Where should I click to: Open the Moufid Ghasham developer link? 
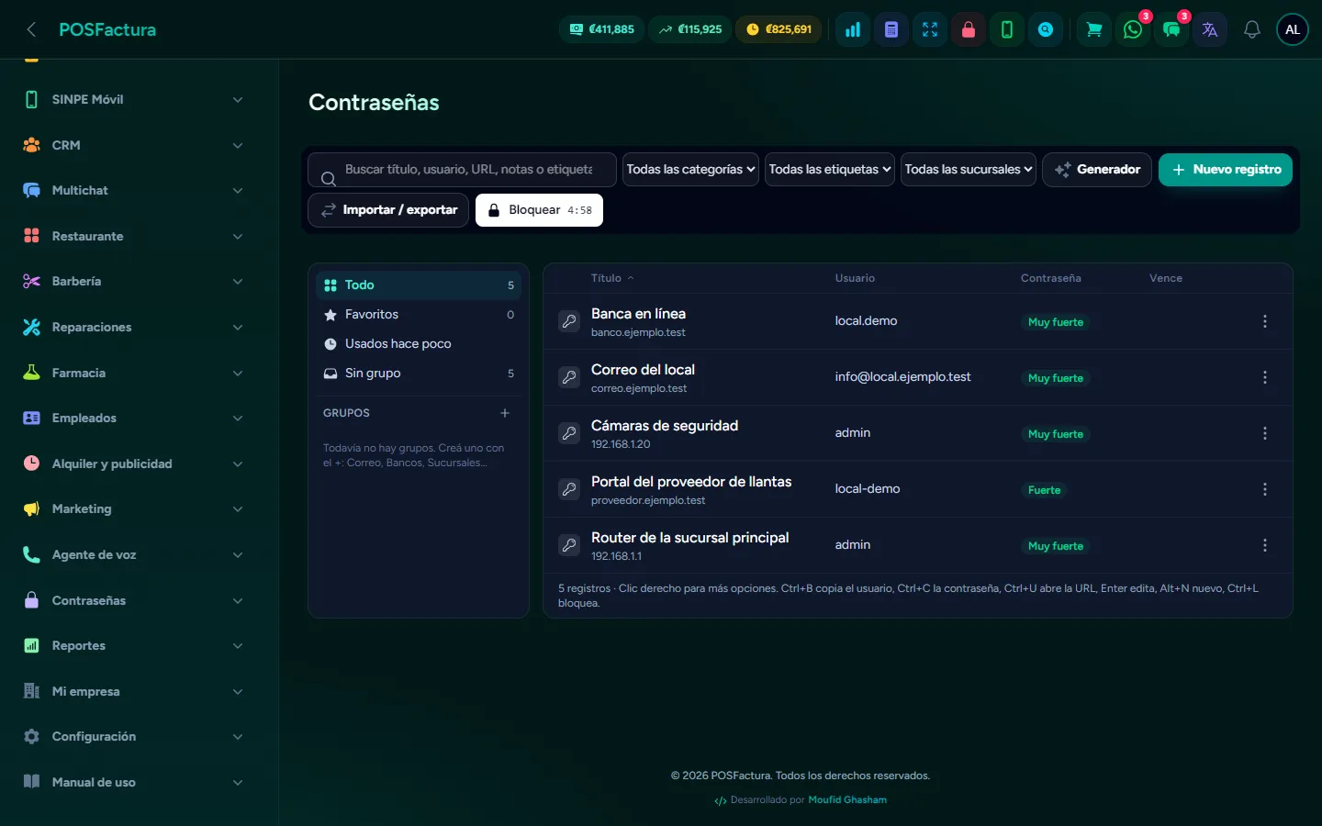click(847, 800)
